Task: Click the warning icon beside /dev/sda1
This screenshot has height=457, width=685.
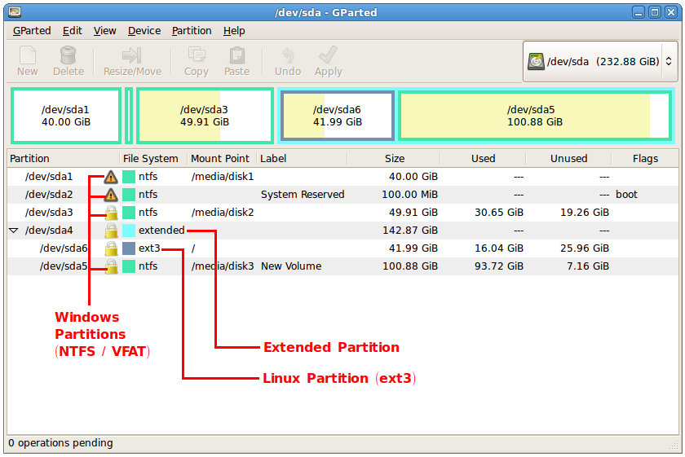Action: pos(111,177)
